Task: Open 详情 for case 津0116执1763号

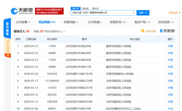Action: coord(170,74)
